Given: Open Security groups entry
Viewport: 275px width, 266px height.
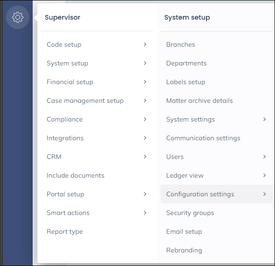Looking at the screenshot, I should (x=190, y=213).
